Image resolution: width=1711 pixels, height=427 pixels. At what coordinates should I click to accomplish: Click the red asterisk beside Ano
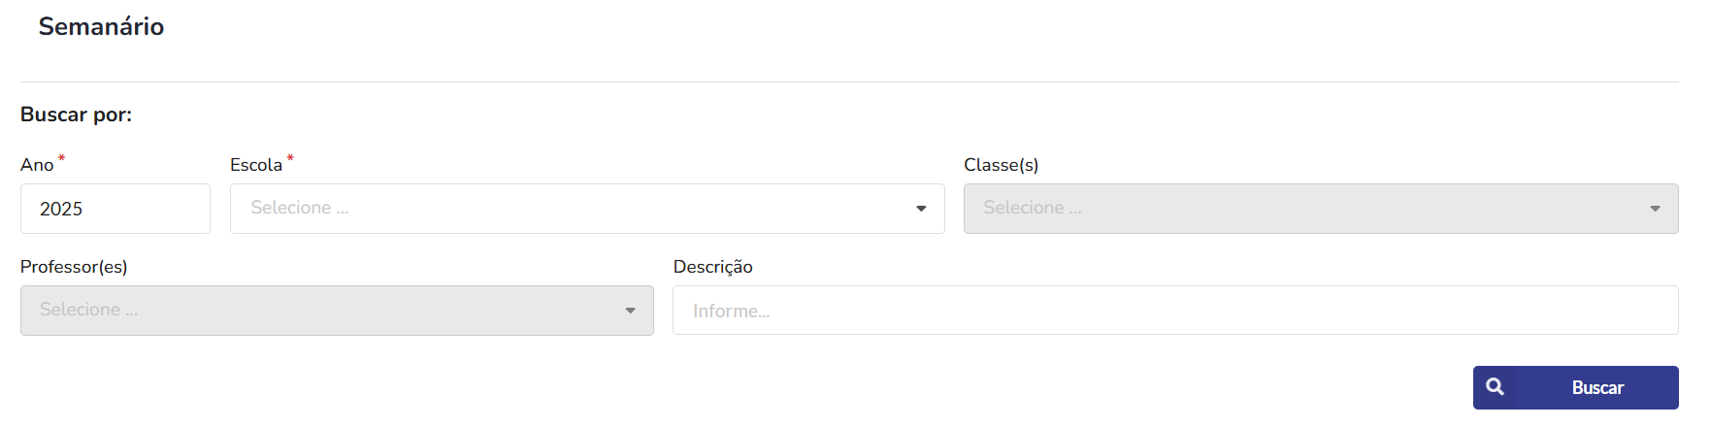[61, 158]
